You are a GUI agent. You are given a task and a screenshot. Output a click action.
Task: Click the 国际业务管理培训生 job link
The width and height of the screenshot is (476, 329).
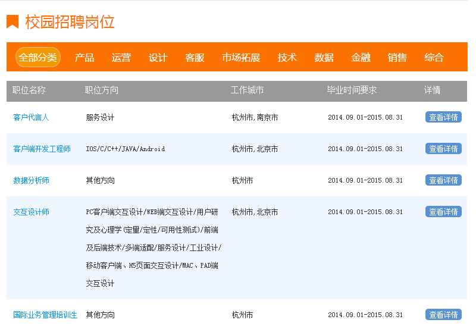(45, 315)
